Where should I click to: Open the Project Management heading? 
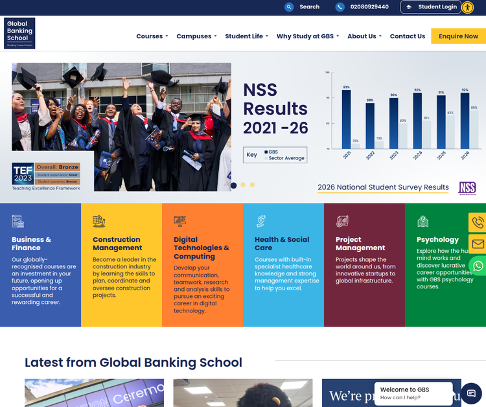point(360,244)
